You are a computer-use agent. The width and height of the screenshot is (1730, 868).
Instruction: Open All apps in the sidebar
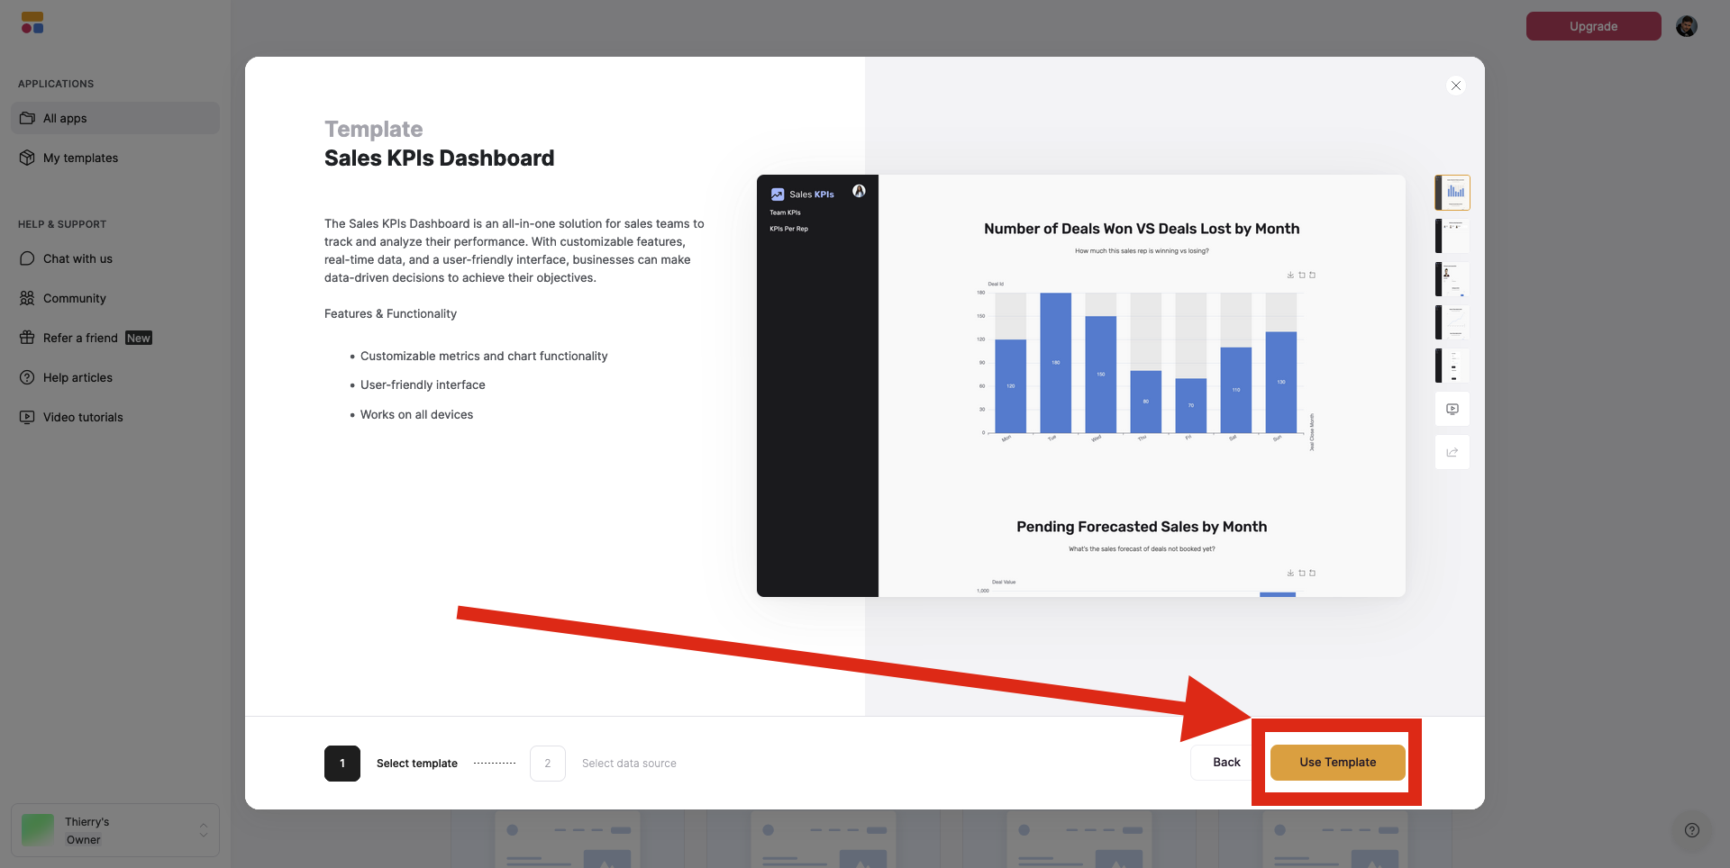115,118
